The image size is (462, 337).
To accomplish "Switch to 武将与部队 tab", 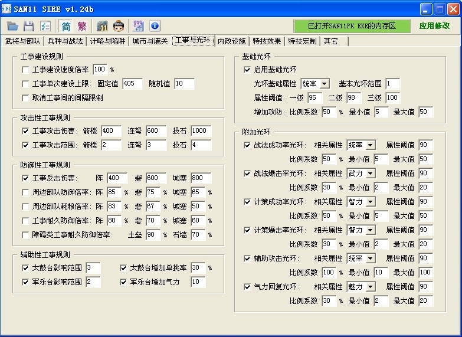I will point(23,41).
